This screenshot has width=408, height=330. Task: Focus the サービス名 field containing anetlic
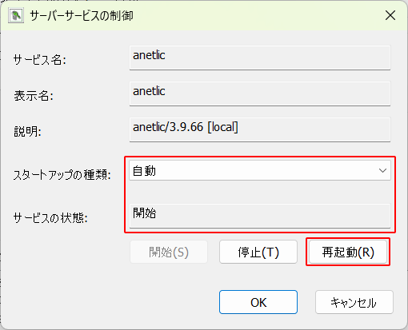pos(260,58)
